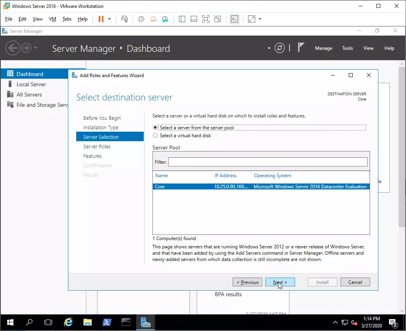This screenshot has height=331, width=406.
Task: Sort server pool by Name column
Action: pyautogui.click(x=161, y=176)
